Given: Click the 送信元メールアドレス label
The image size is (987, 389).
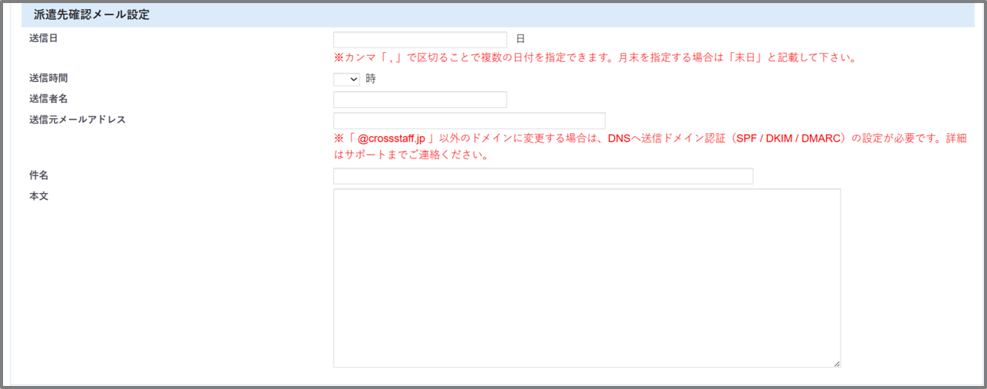Looking at the screenshot, I should click(77, 119).
